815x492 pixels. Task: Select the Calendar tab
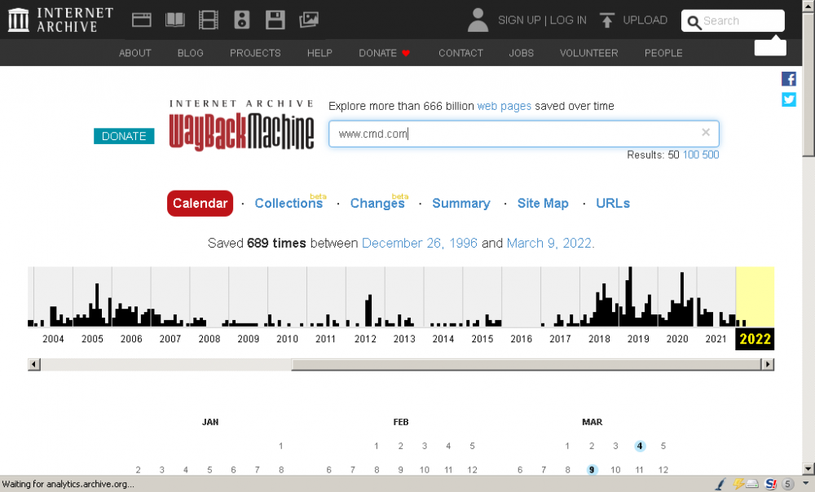[200, 203]
